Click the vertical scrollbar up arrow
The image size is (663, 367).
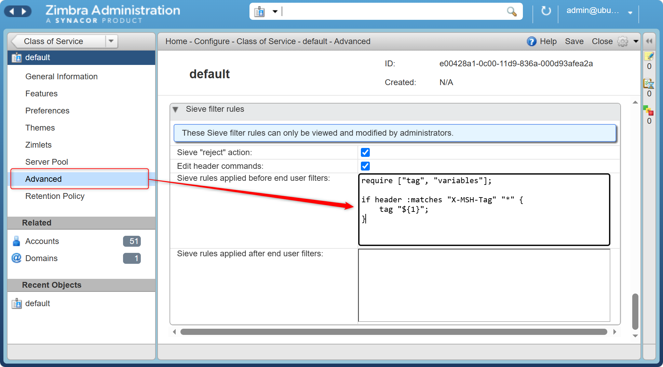[635, 102]
